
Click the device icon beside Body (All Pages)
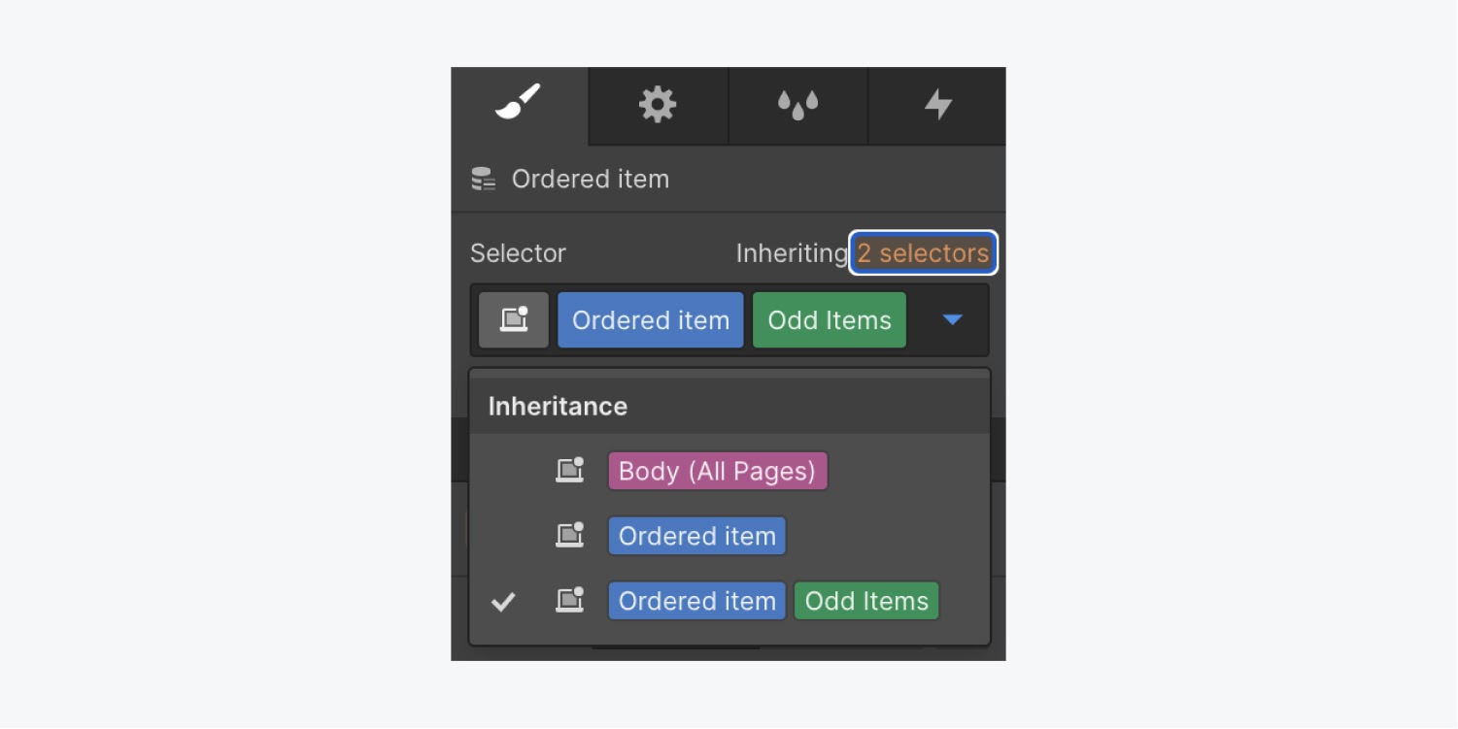(570, 471)
